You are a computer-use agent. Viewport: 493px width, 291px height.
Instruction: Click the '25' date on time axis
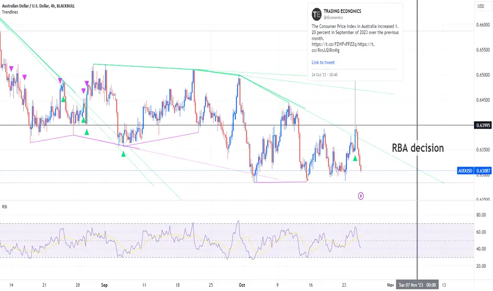(211, 285)
